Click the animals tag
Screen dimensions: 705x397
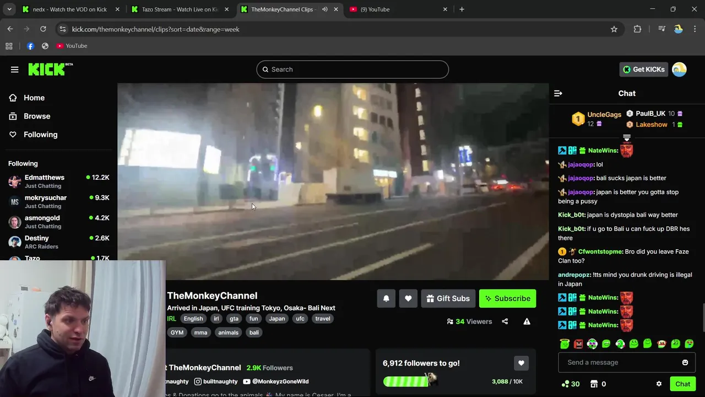click(x=228, y=332)
